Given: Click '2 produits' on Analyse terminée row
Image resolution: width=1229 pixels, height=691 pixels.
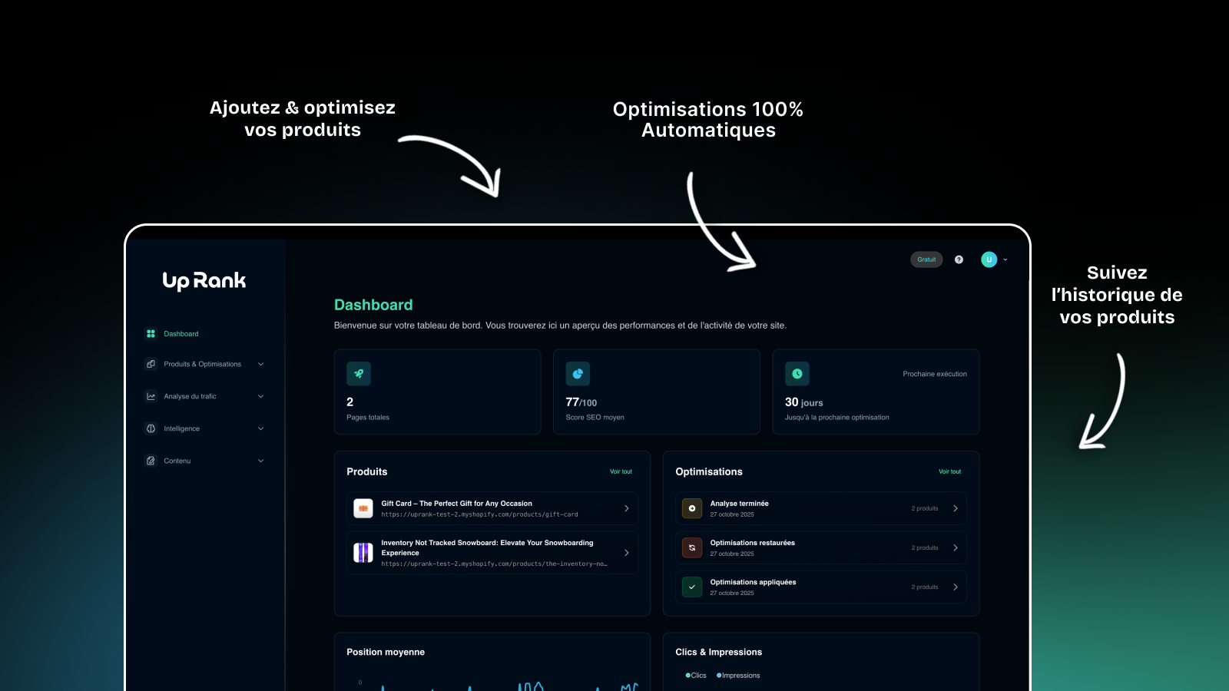Looking at the screenshot, I should tap(925, 508).
